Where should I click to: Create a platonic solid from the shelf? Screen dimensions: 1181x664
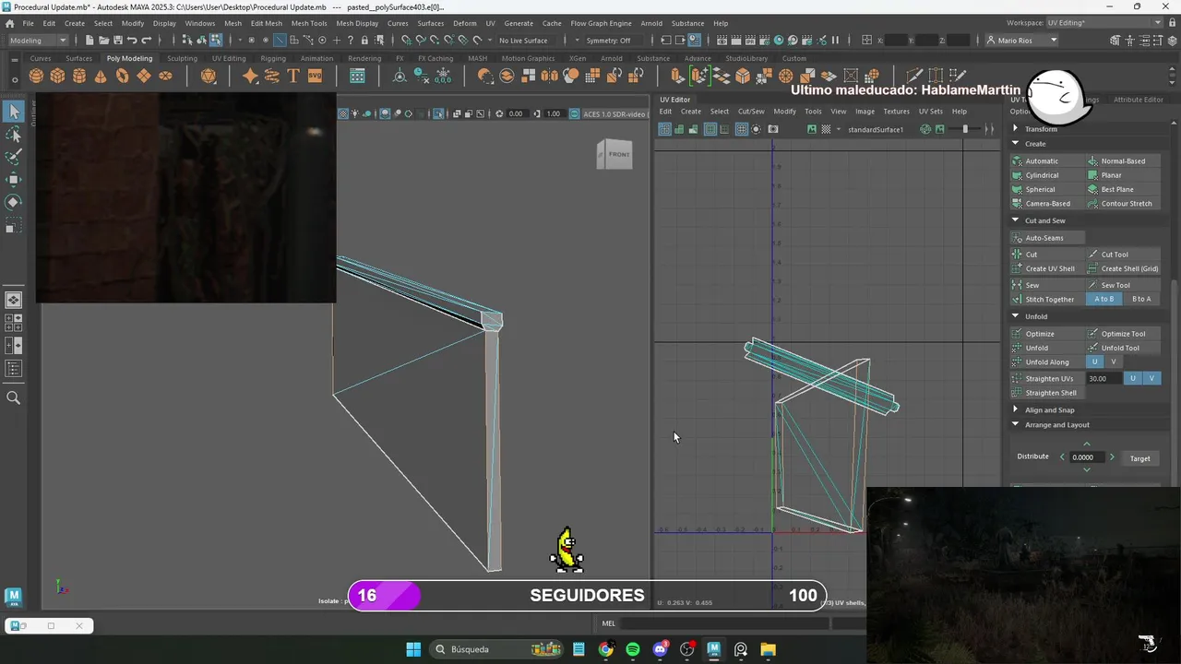pos(209,77)
